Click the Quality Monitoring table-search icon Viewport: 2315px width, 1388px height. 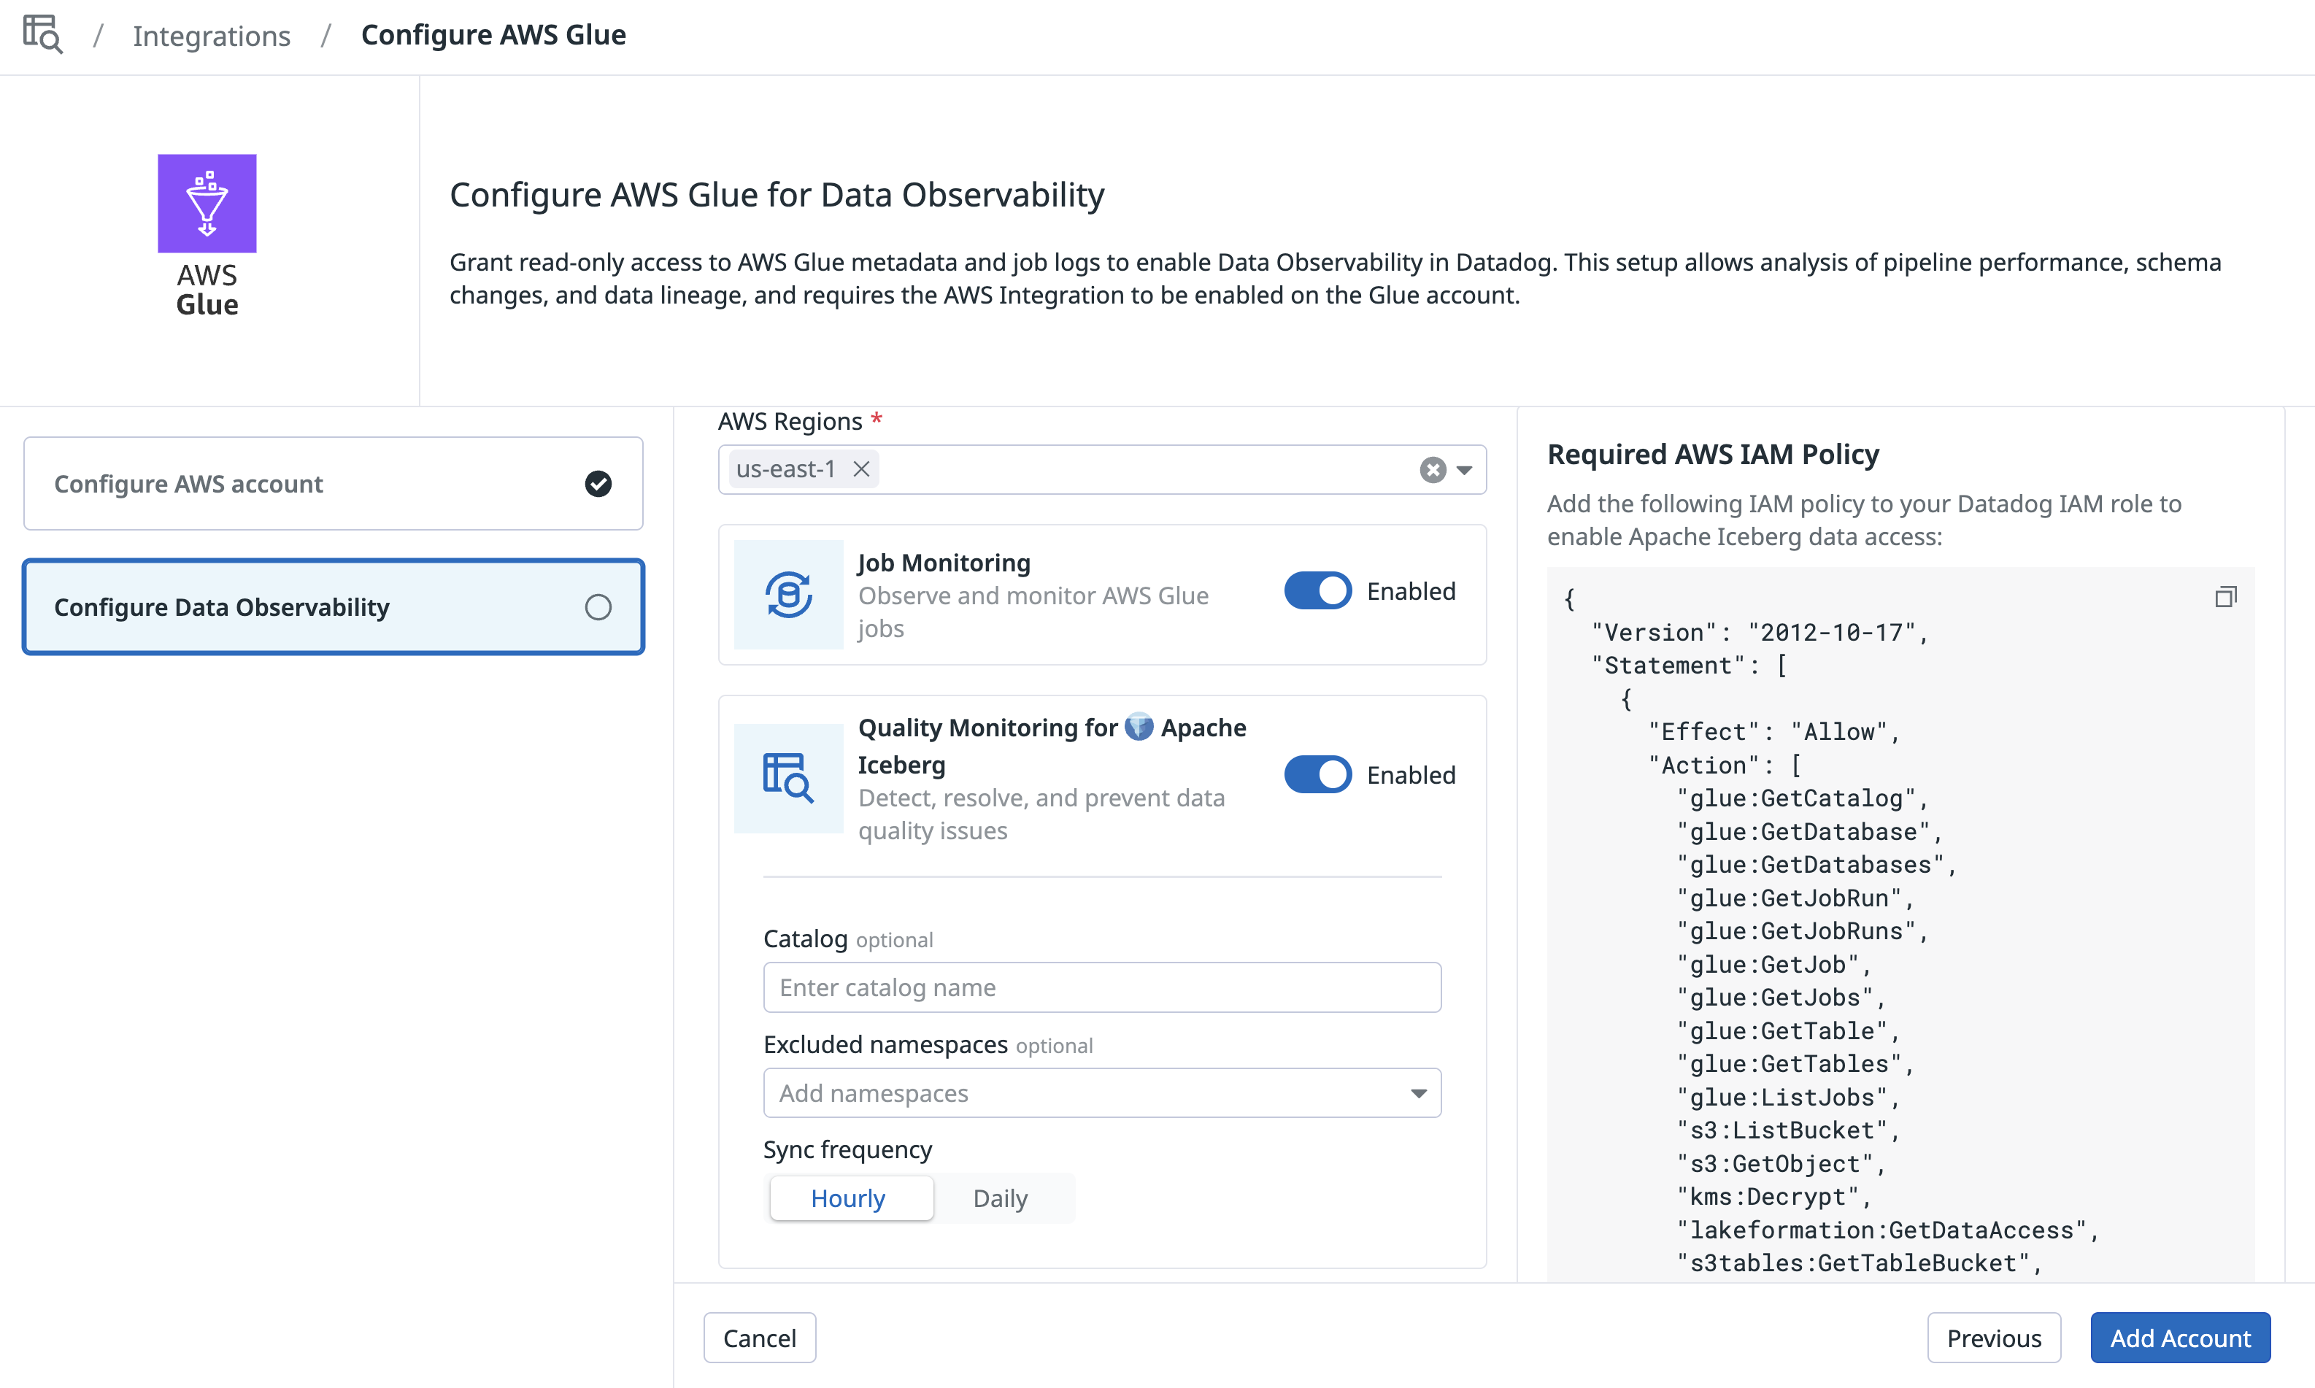pyautogui.click(x=788, y=778)
